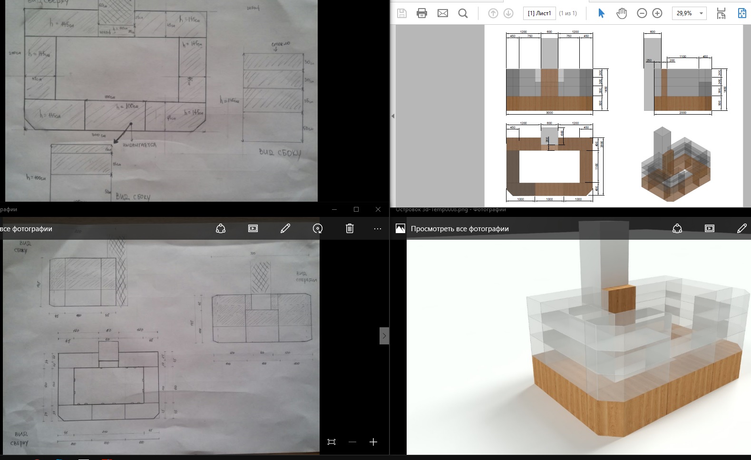Zoom in with the plus button

pos(657,13)
